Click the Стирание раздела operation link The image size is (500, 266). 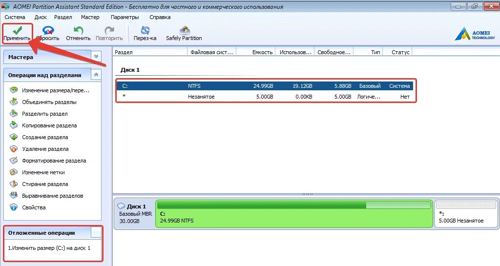click(45, 184)
